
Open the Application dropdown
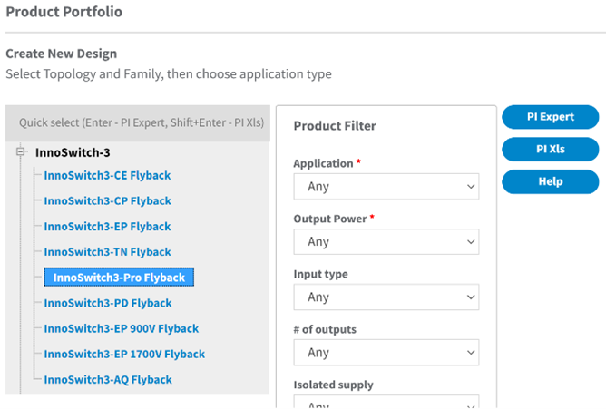pos(386,187)
